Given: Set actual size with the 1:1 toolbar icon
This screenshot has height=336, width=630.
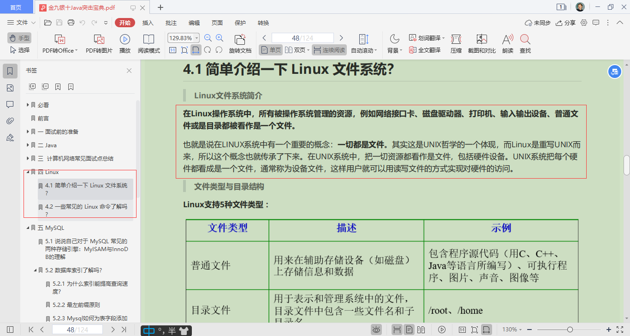Looking at the screenshot, I should (172, 50).
